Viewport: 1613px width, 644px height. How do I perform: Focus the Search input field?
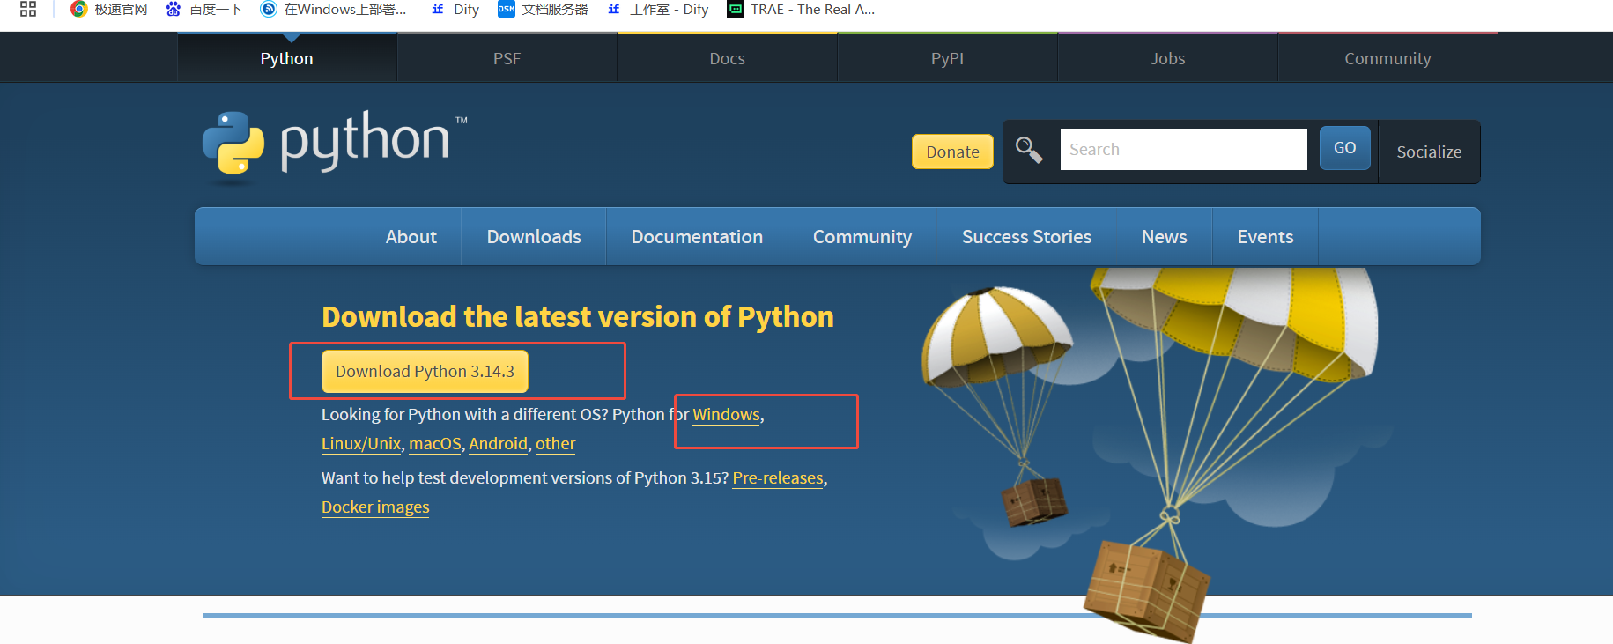coord(1183,150)
